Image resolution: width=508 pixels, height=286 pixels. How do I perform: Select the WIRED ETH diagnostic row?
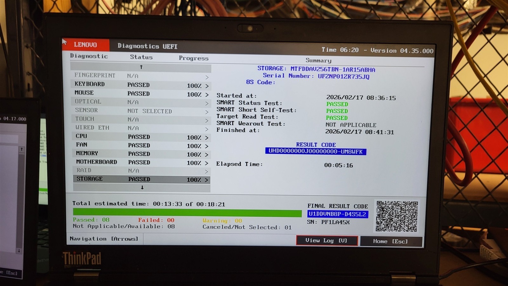click(141, 128)
